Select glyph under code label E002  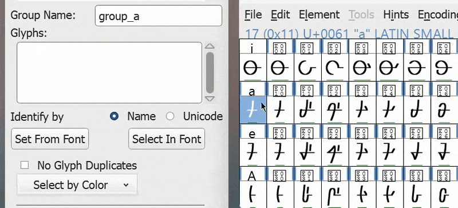tap(335, 68)
